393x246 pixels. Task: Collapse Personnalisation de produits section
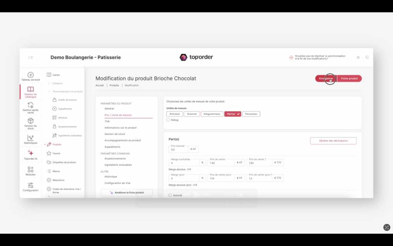(x=49, y=91)
